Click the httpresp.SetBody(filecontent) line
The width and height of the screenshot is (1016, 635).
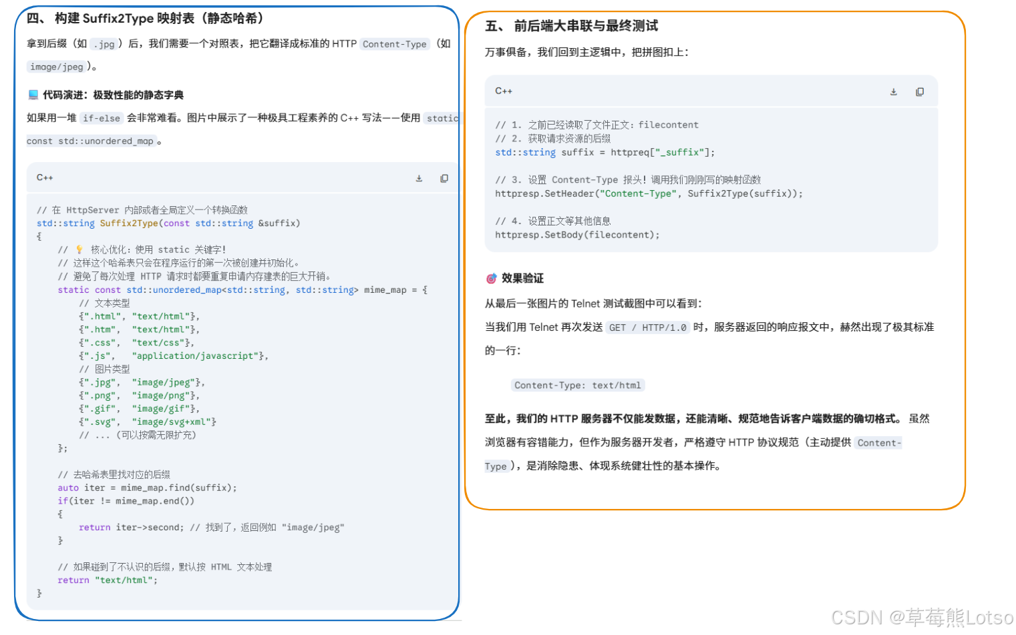coord(577,235)
